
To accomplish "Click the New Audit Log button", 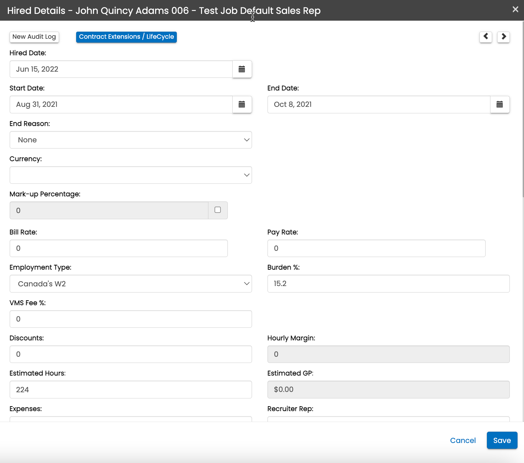I will (34, 37).
